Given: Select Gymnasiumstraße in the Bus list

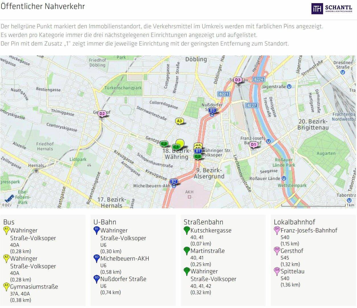Looking at the screenshot, I should coord(34,287).
